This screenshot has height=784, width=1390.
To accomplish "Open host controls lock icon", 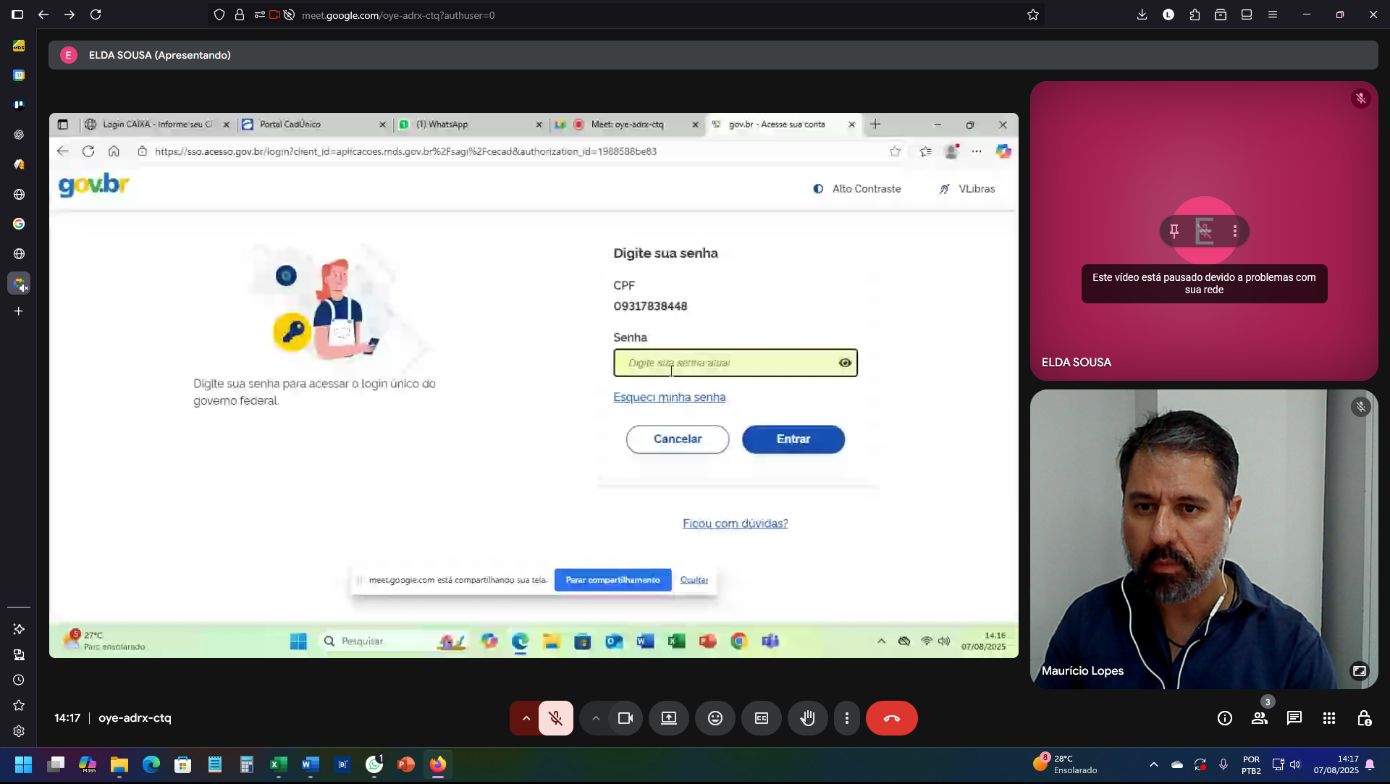I will (x=1363, y=718).
